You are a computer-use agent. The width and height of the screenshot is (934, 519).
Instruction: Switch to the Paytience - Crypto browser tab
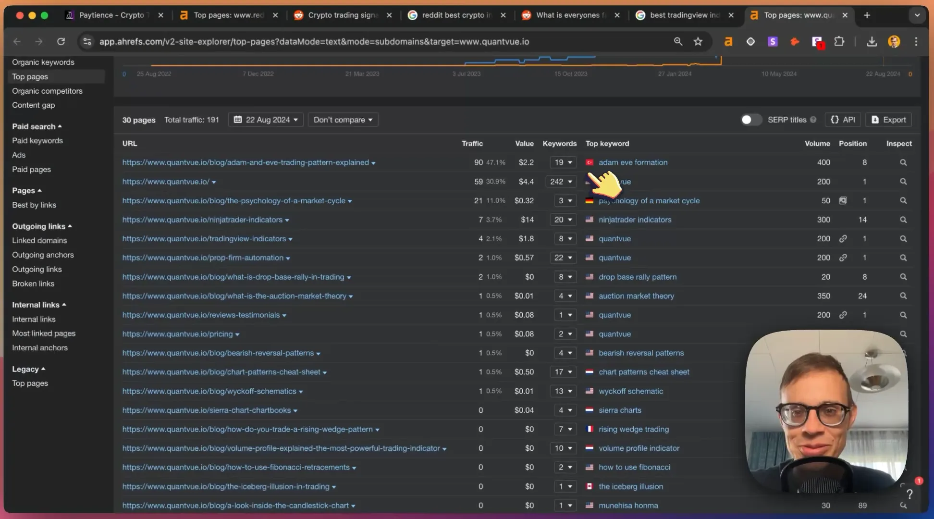point(115,15)
